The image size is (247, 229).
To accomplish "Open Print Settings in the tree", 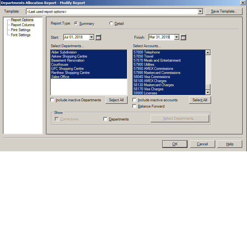I will pyautogui.click(x=21, y=30).
